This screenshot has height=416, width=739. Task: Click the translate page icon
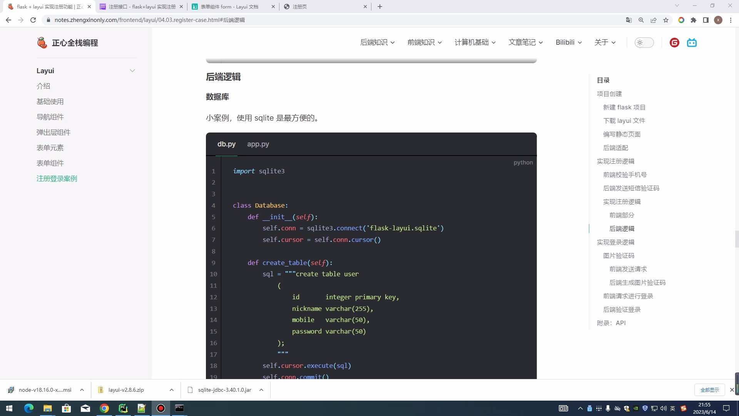click(629, 20)
